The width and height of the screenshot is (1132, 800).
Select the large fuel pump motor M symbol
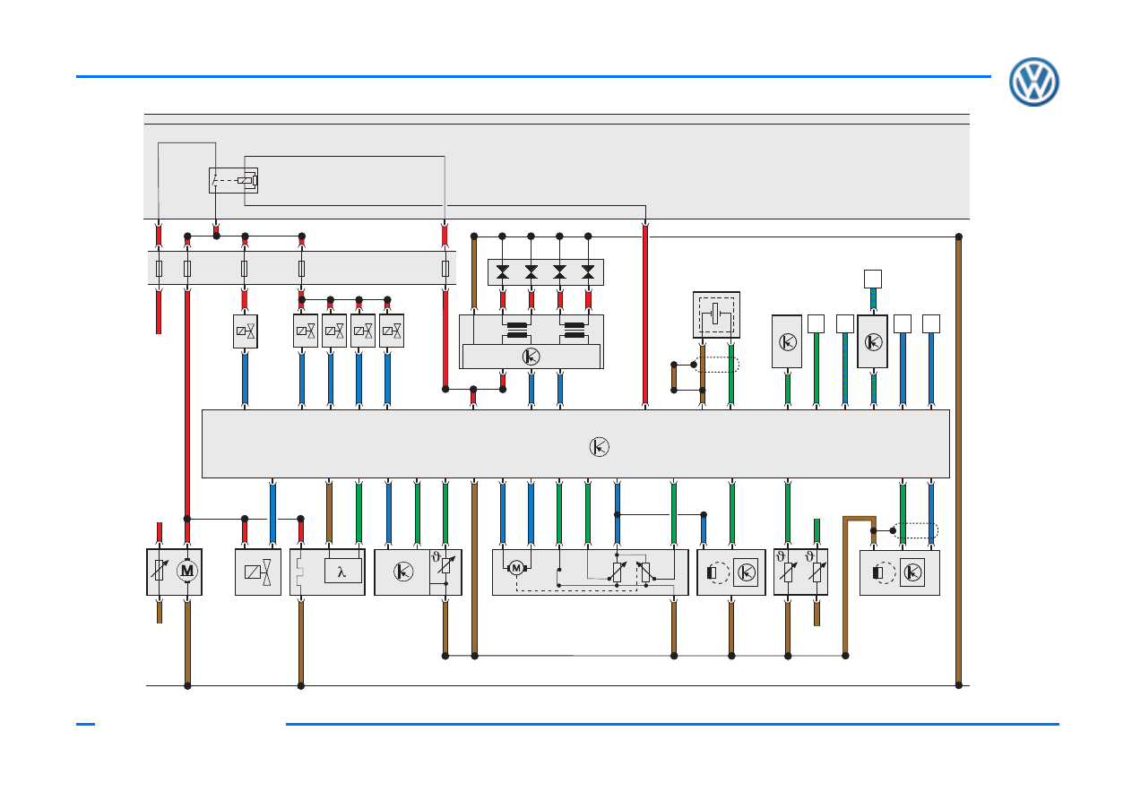[x=187, y=571]
